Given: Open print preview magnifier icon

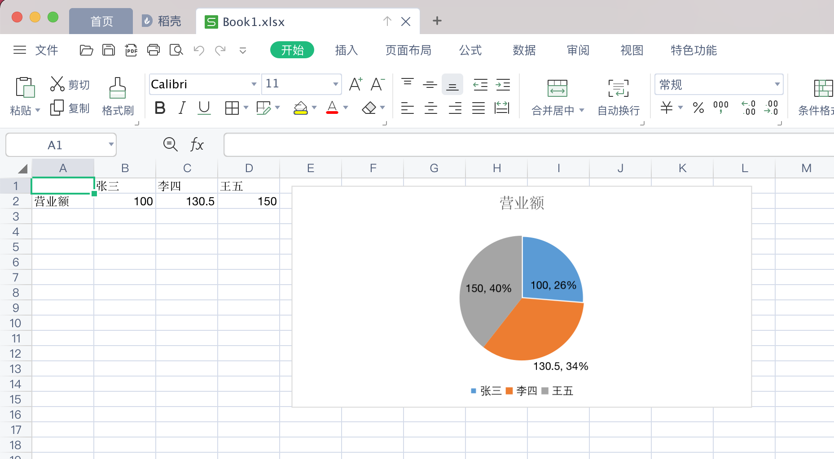Looking at the screenshot, I should tap(176, 50).
